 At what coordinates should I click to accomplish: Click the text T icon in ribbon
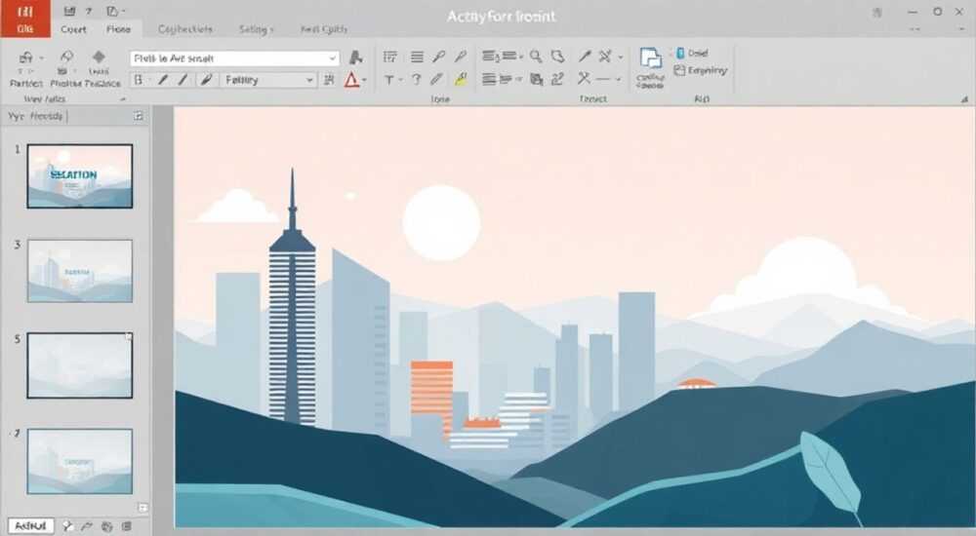[389, 80]
